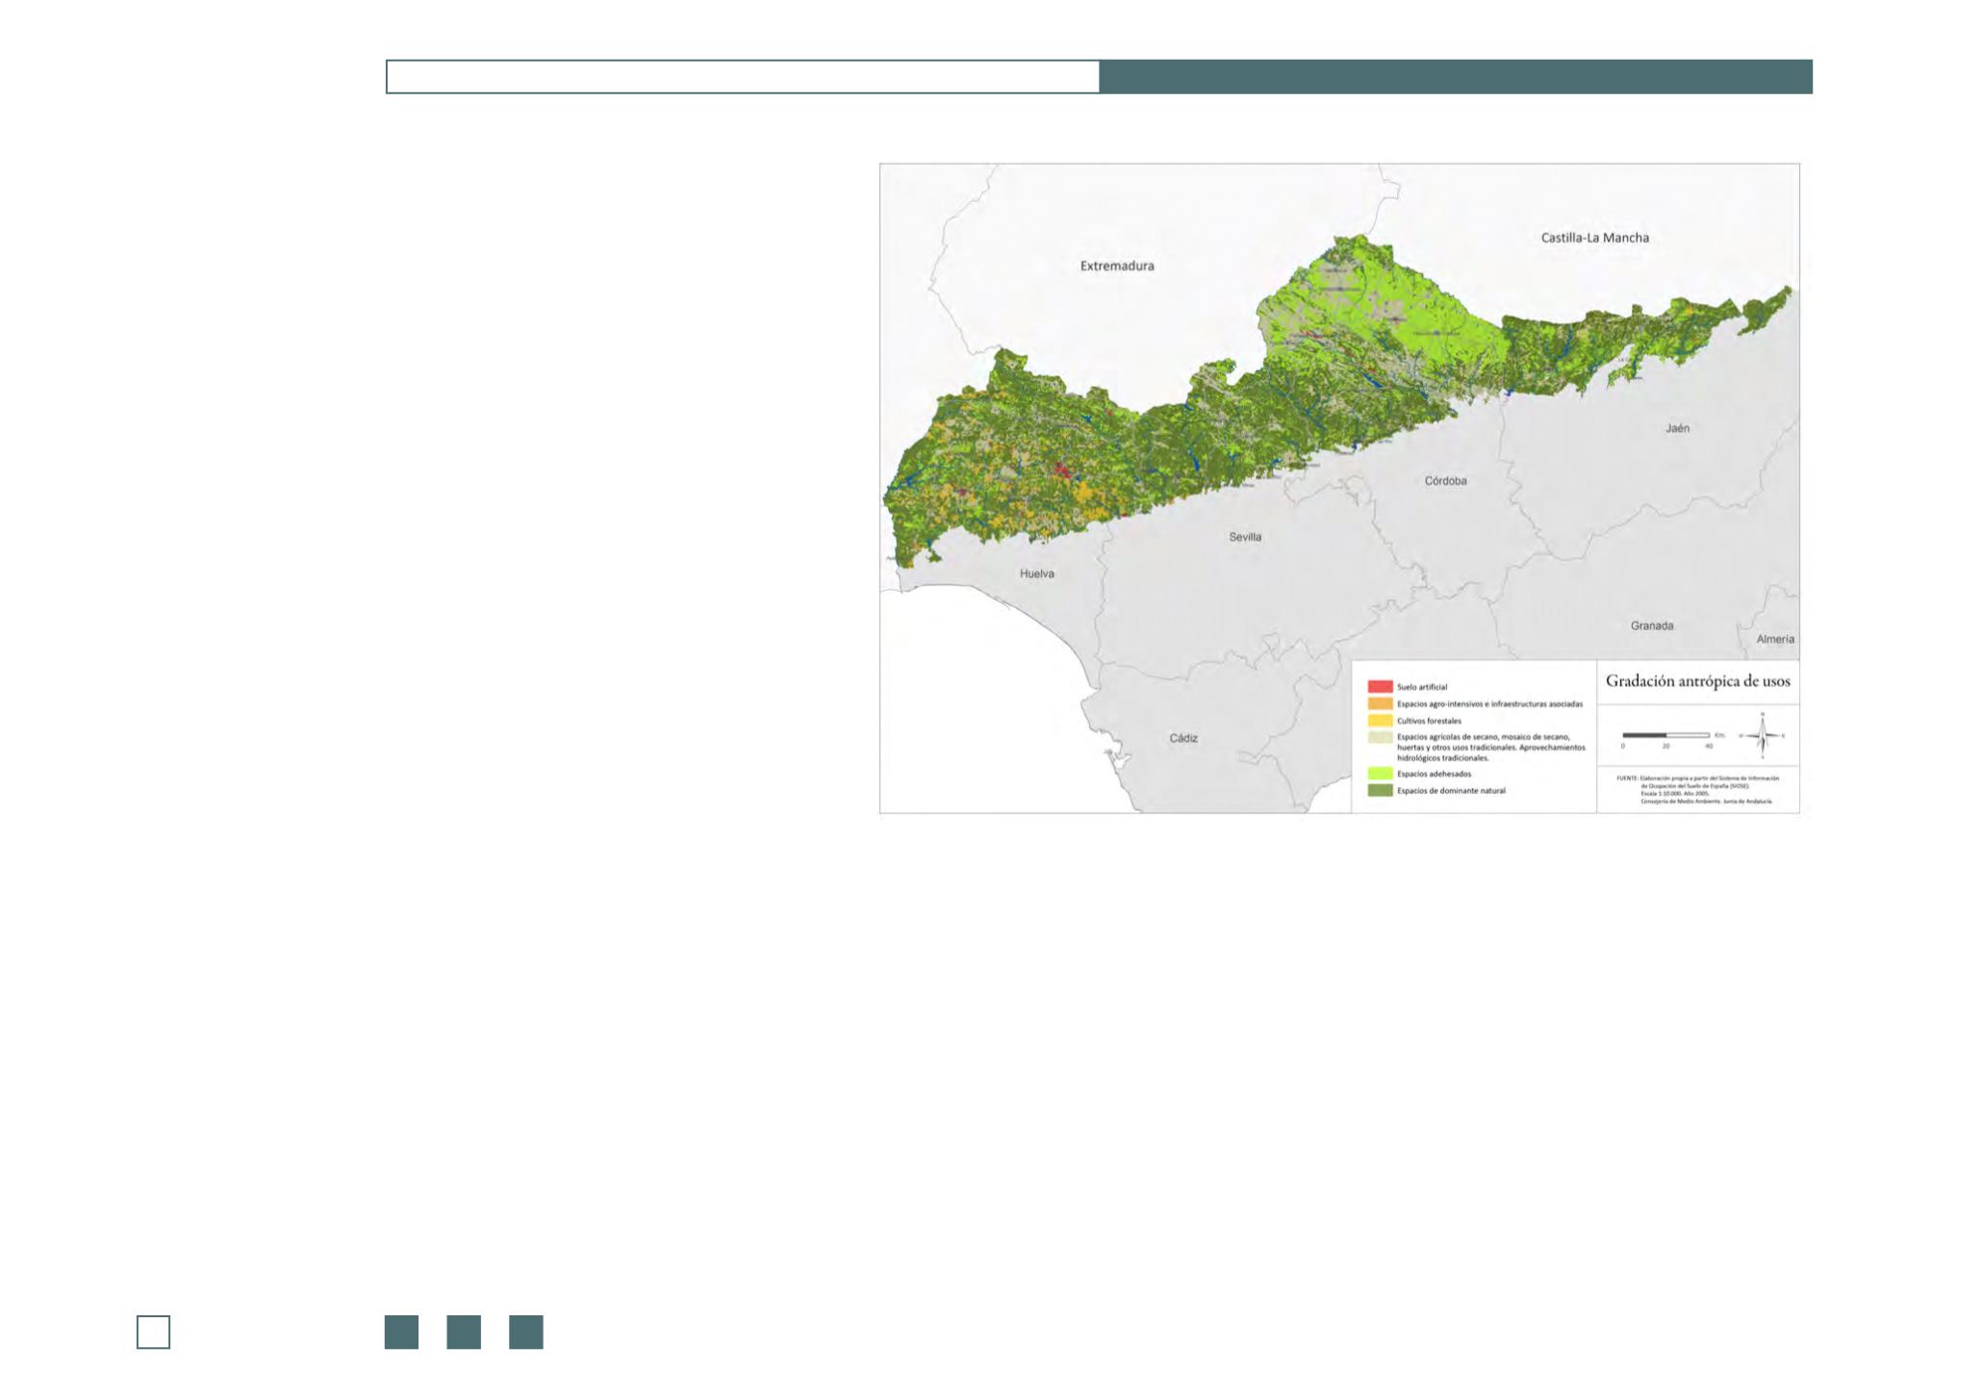Click the 'Castilla-La Mancha' map label

(1594, 238)
